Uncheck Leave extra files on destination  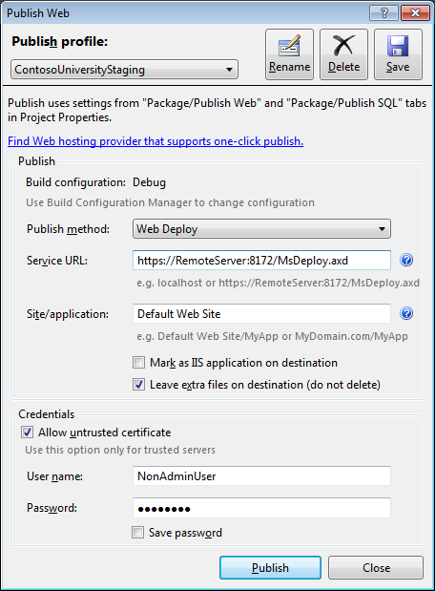tap(138, 385)
